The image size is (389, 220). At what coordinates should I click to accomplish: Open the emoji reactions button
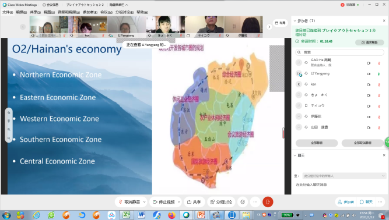243,202
